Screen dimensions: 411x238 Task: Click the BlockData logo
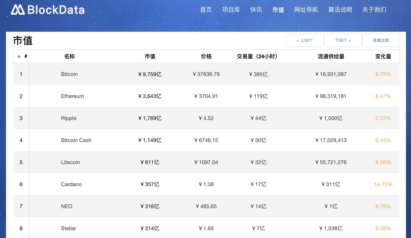48,10
